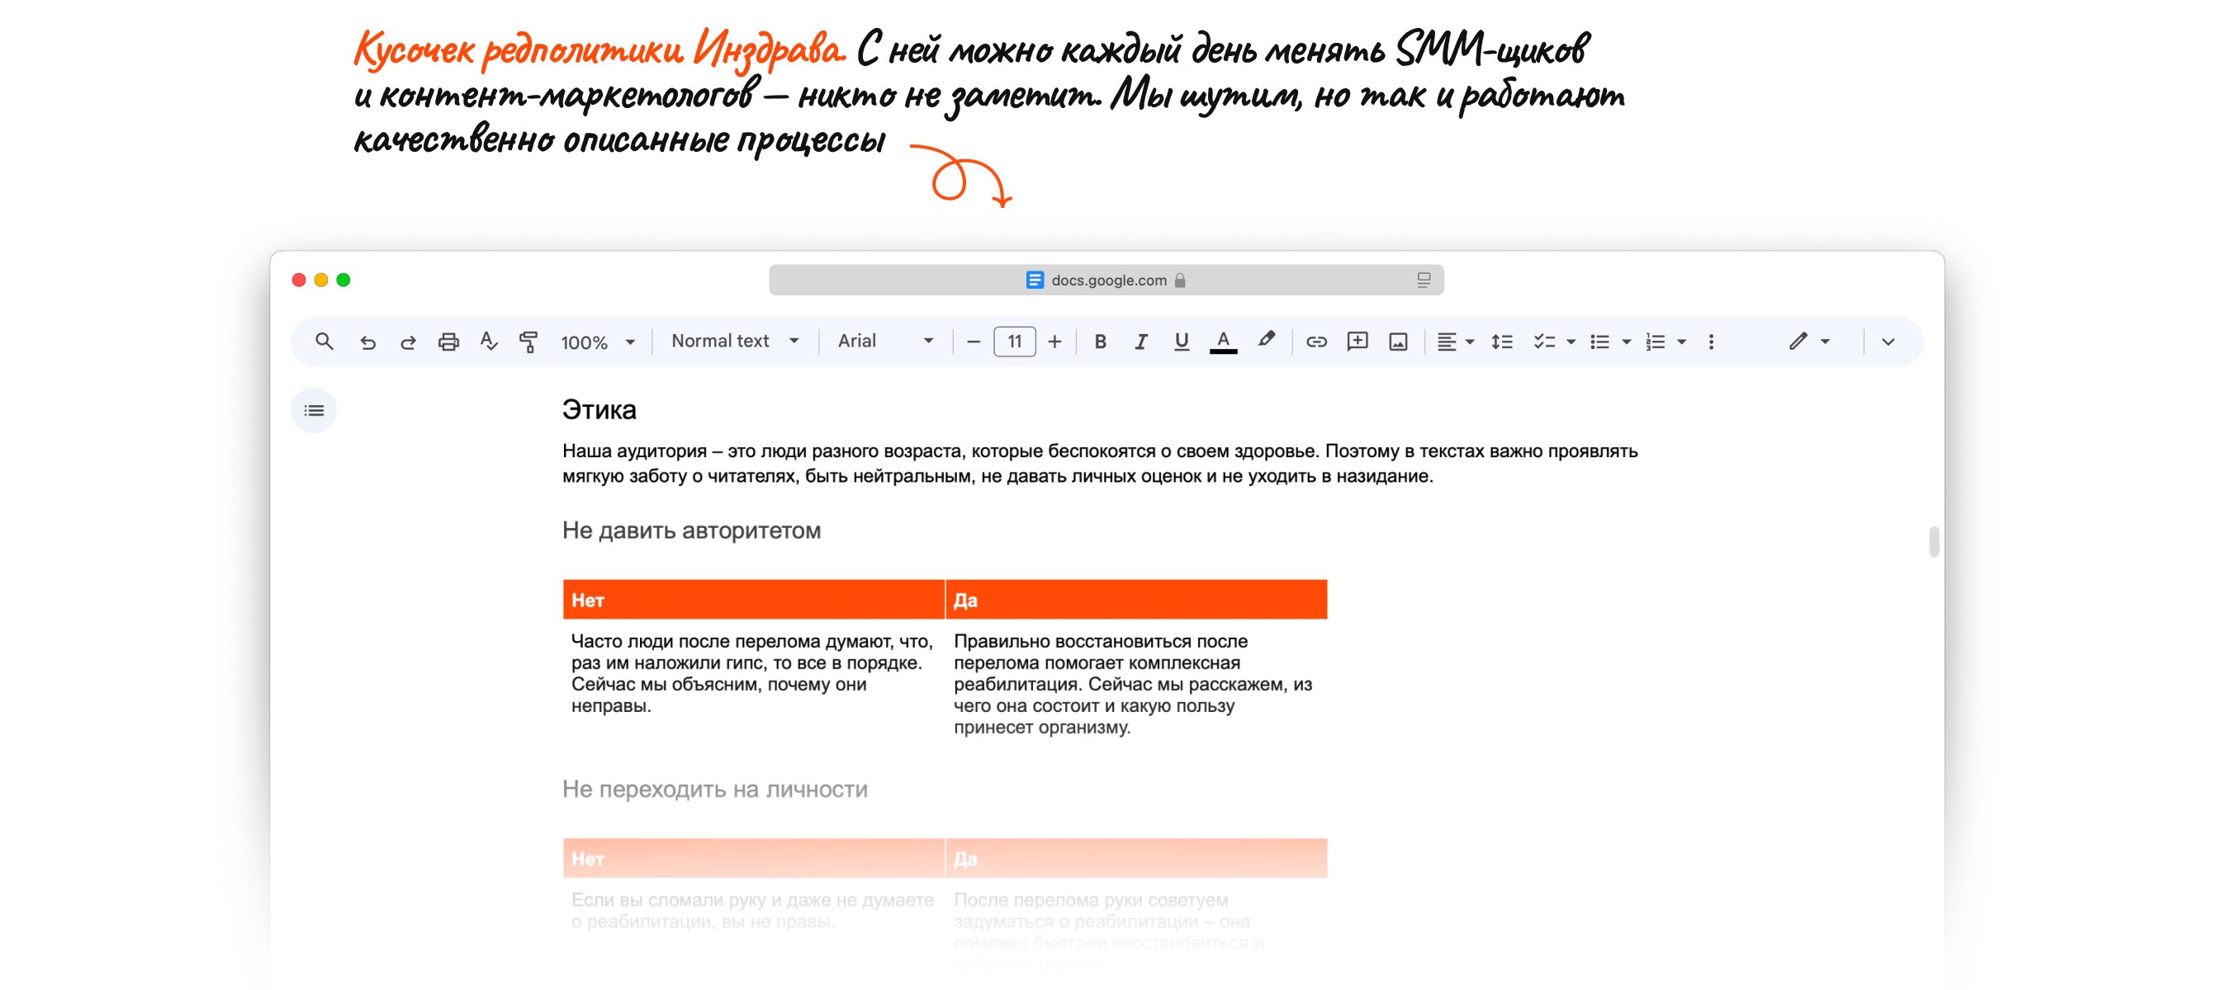Activate the paint format tool

529,342
